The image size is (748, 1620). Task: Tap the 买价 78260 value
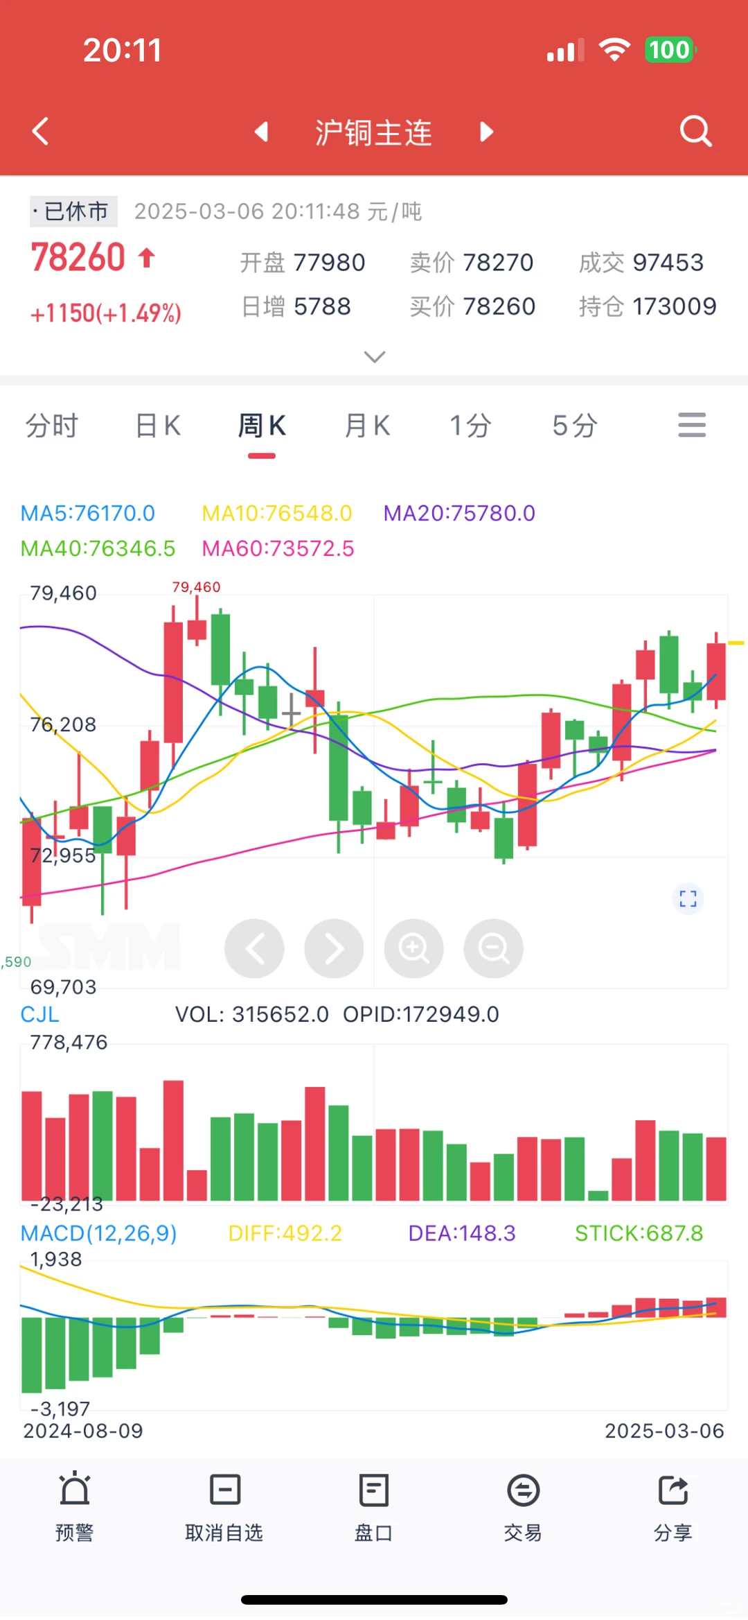point(472,306)
